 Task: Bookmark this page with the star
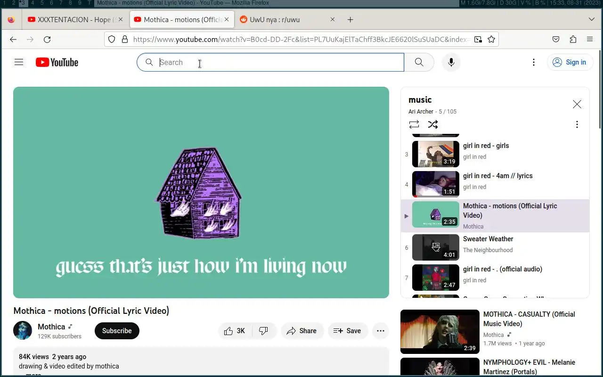(491, 40)
